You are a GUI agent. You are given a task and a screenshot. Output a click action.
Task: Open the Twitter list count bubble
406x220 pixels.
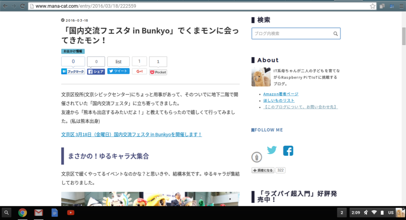click(118, 62)
